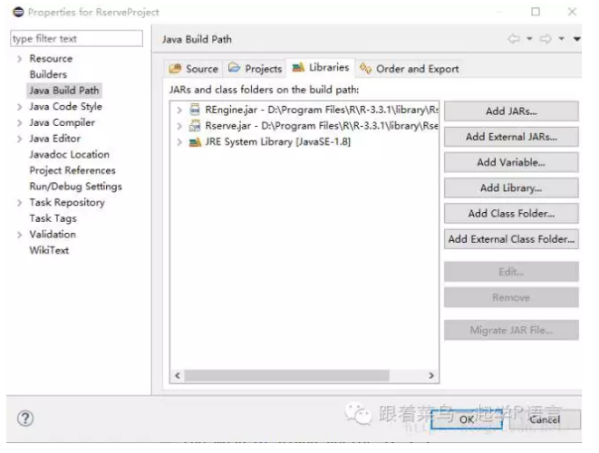Select the Rserve.jar row text

(322, 126)
